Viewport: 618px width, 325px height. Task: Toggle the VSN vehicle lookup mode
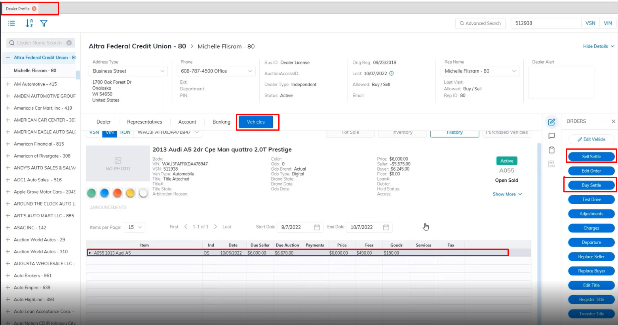click(x=94, y=133)
